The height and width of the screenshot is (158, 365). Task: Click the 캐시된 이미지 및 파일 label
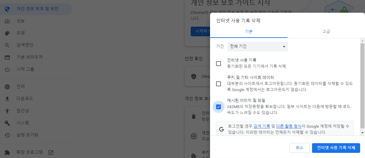click(x=246, y=100)
